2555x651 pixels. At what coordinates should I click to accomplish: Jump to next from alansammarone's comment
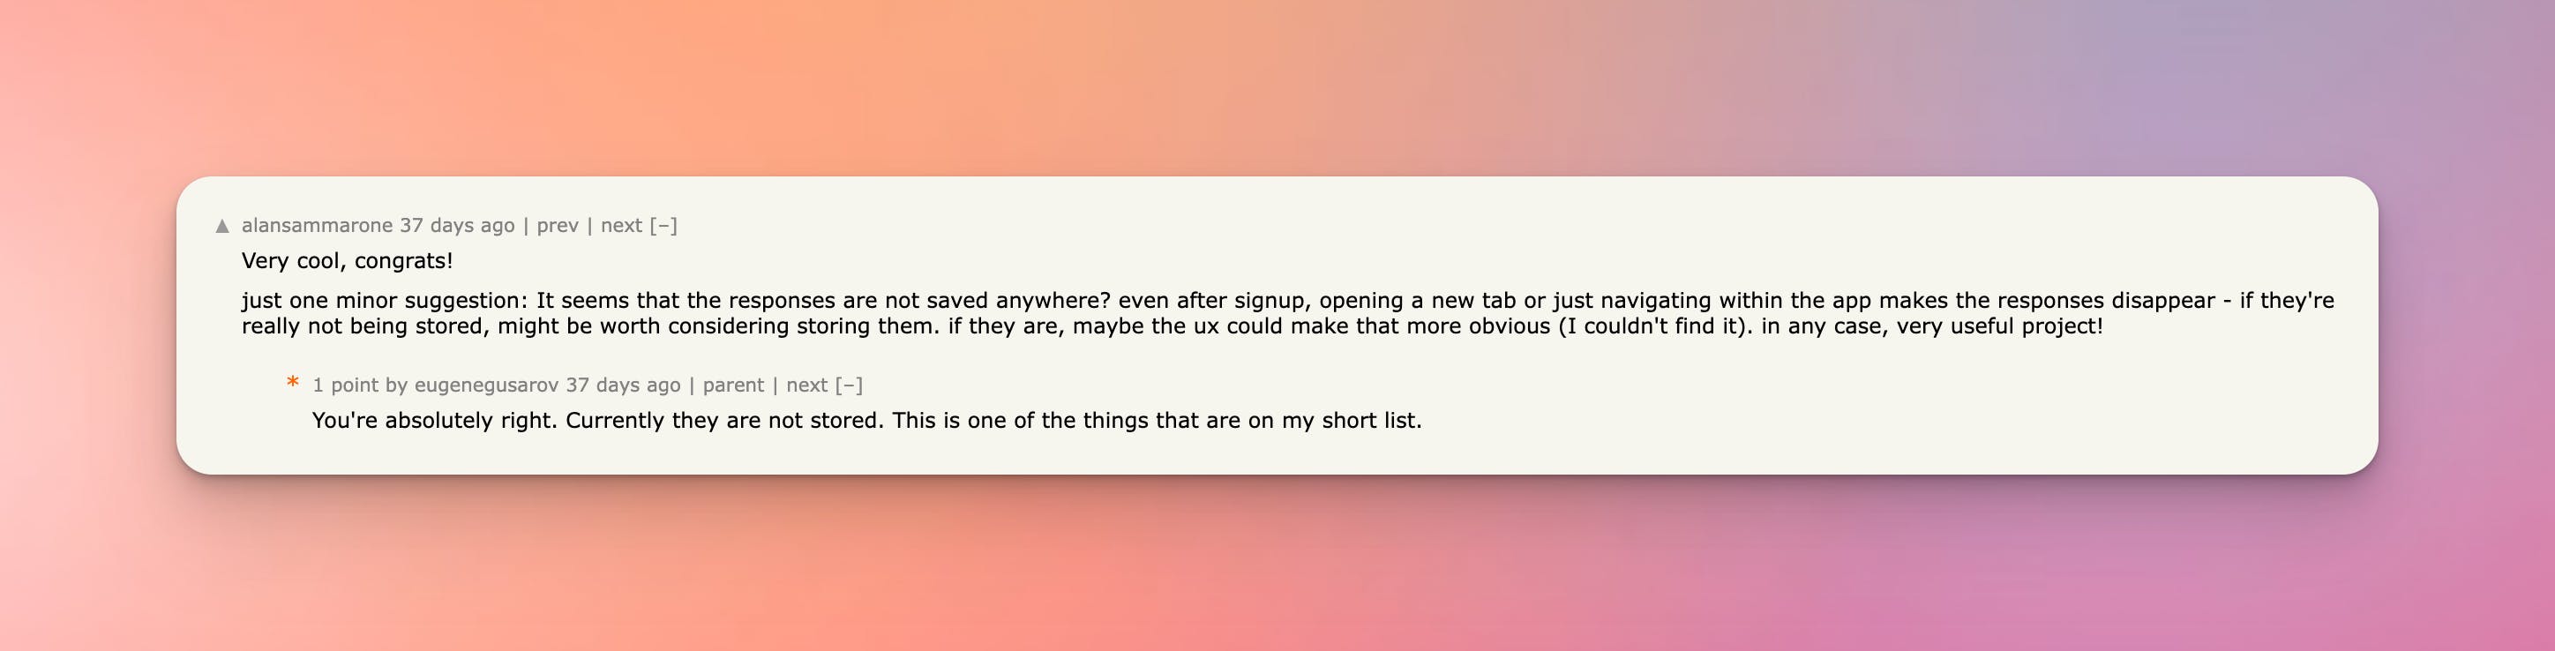click(621, 225)
